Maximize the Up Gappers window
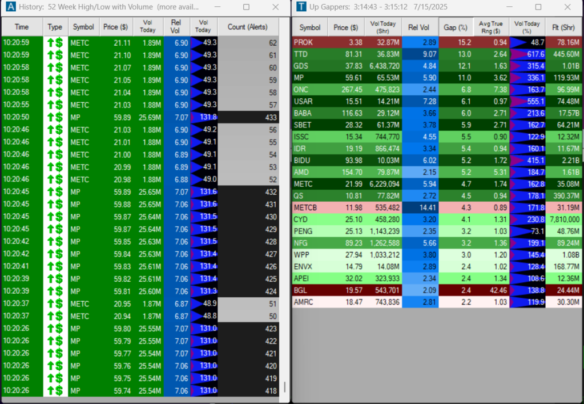584x404 pixels. coord(538,7)
